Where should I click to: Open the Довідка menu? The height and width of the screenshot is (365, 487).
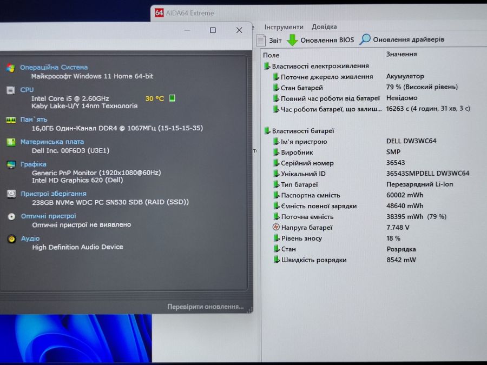[324, 26]
